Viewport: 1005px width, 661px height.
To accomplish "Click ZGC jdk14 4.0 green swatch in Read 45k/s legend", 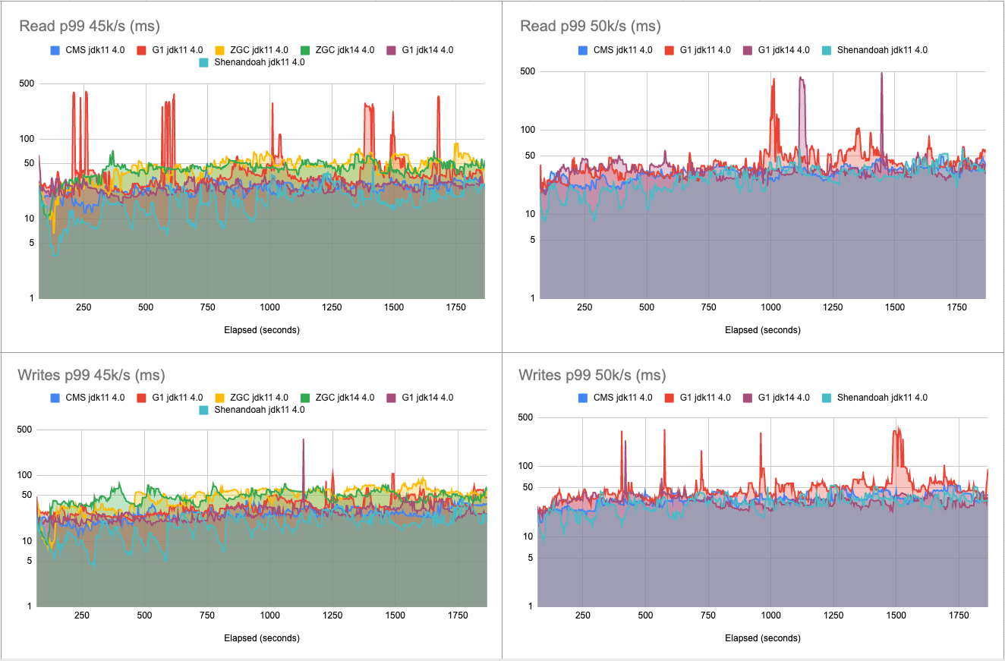I will 307,51.
